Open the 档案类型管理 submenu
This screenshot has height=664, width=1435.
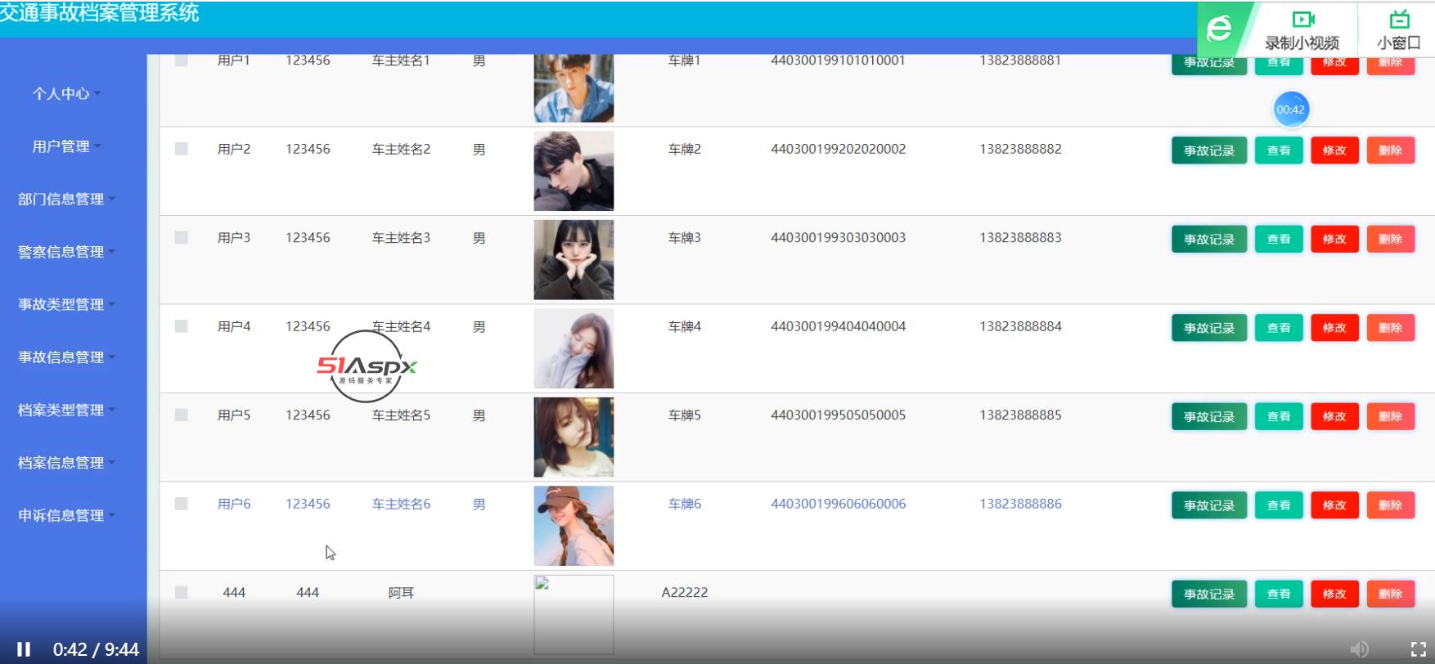pyautogui.click(x=66, y=410)
